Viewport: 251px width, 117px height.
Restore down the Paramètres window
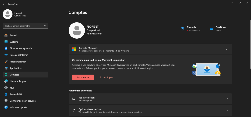tap(240, 3)
